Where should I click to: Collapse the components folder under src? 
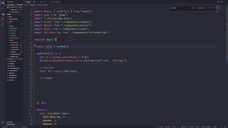(x=14, y=28)
